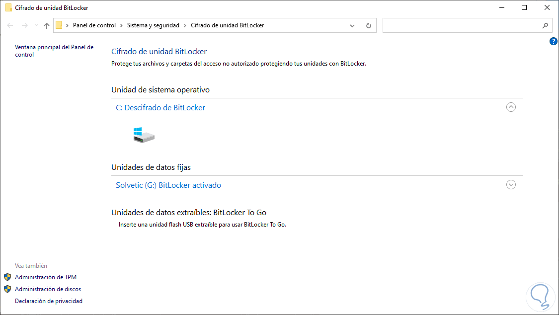
Task: Click the back navigation arrow
Action: point(10,25)
